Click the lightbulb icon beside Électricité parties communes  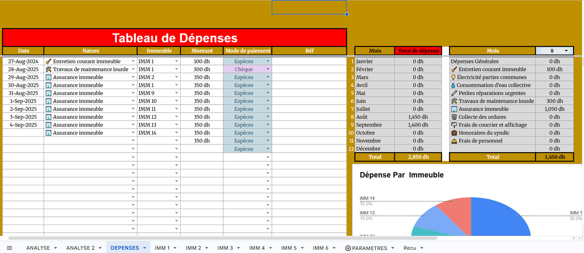coord(454,77)
